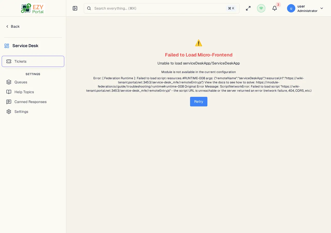
Task: Expand the user account dropdown chevron
Action: [x=322, y=8]
